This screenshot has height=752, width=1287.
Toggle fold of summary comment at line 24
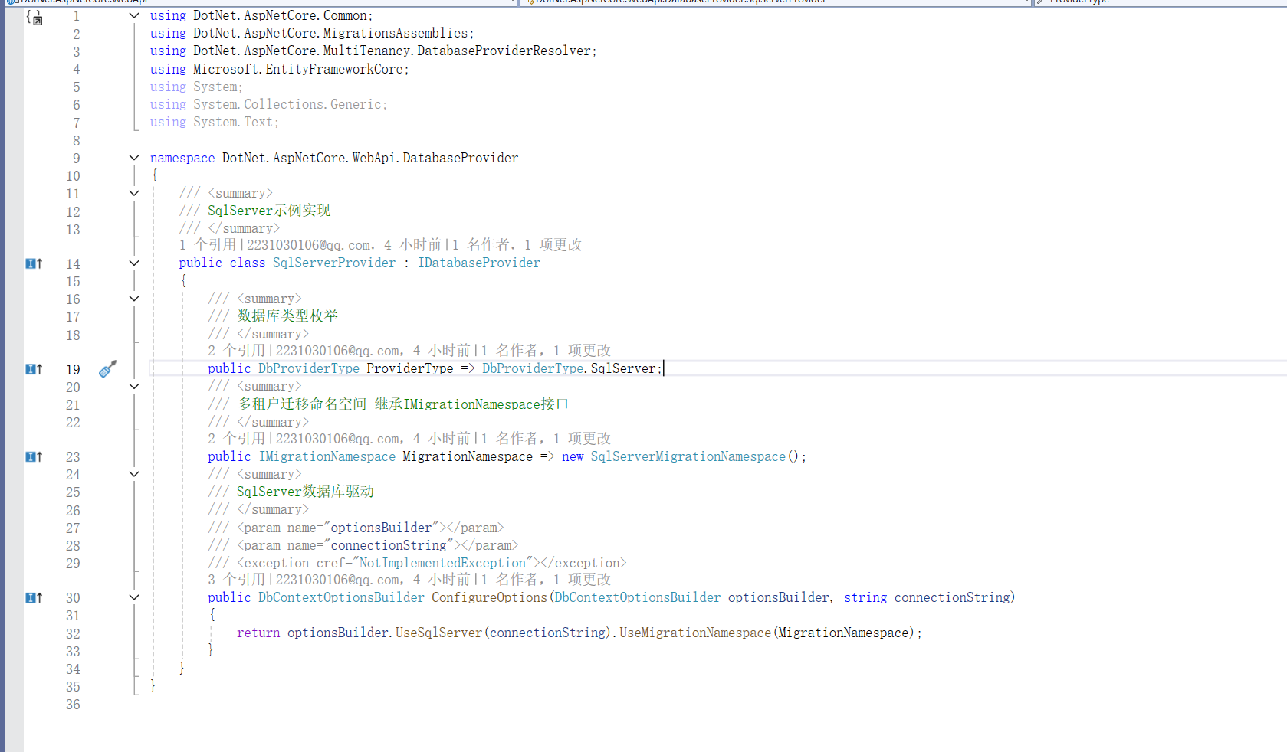[x=133, y=474]
